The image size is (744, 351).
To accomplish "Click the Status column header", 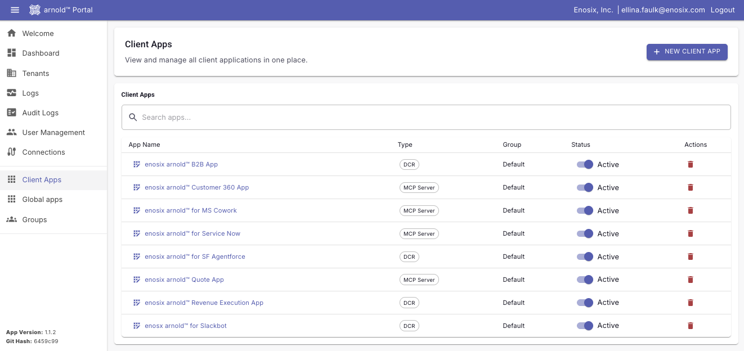I will click(581, 145).
